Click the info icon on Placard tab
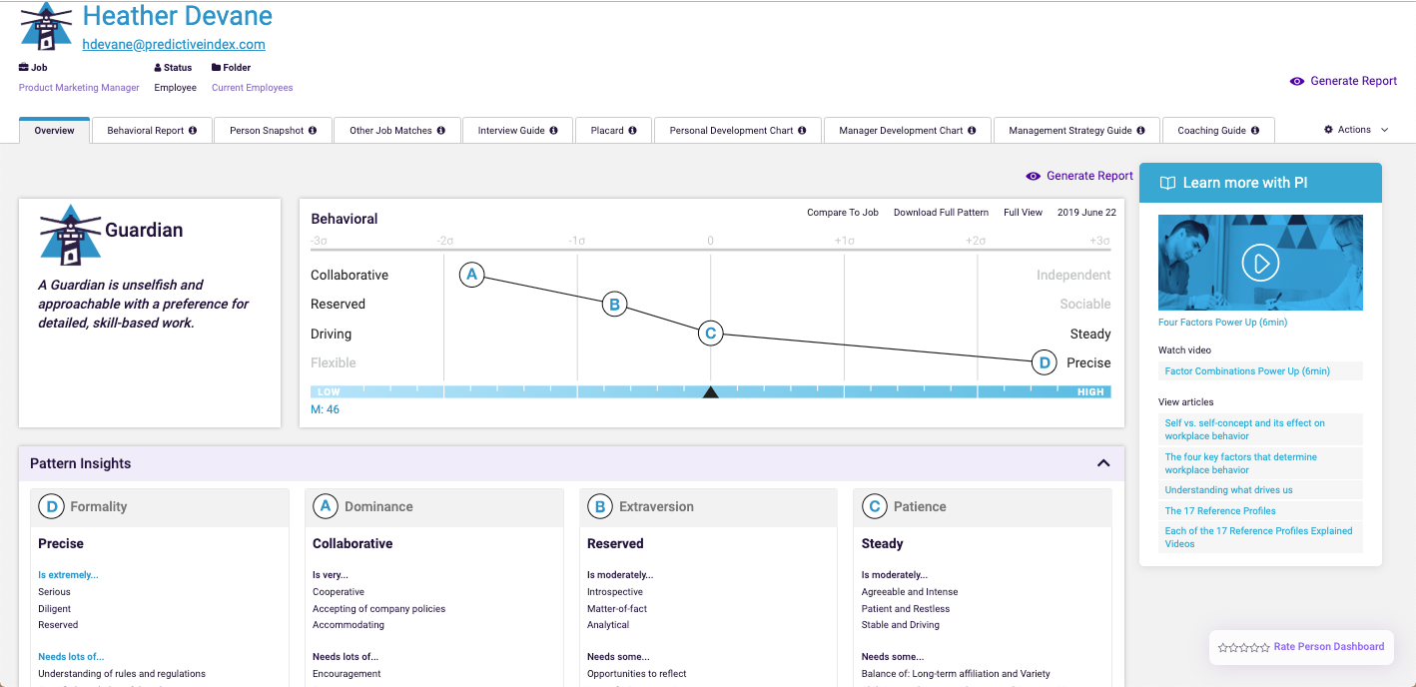 click(632, 131)
